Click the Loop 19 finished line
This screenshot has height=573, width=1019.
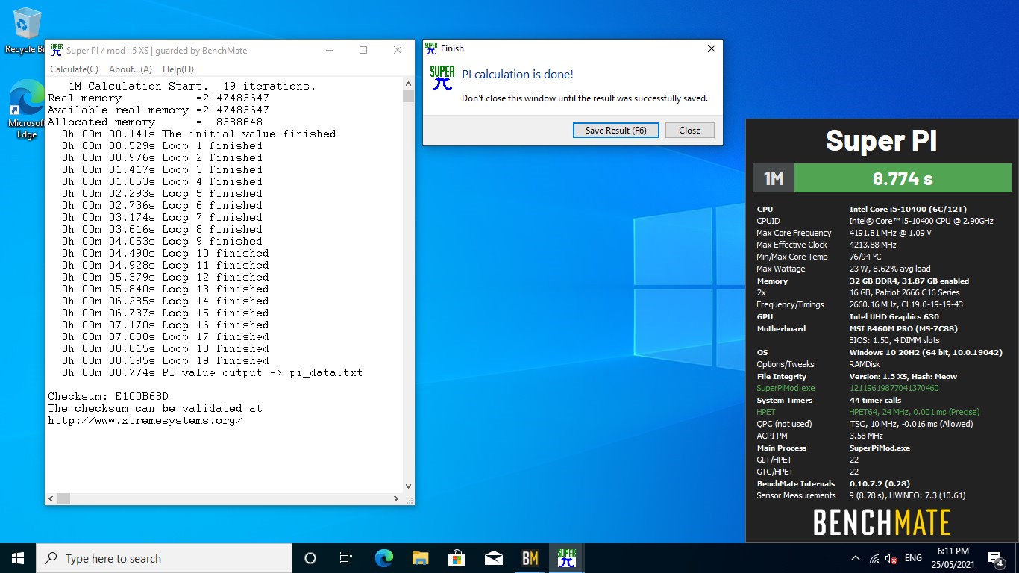point(165,360)
